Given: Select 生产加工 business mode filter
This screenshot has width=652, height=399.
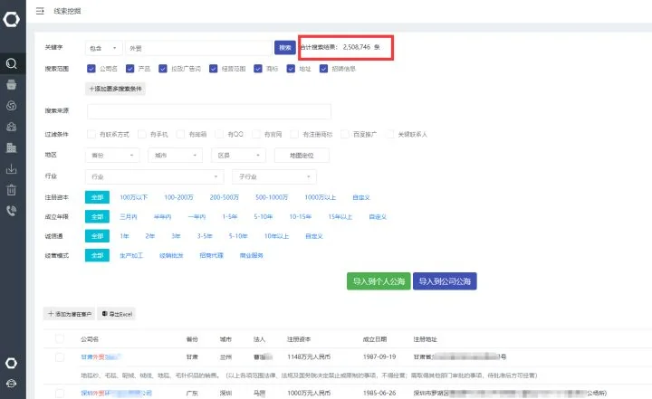Looking at the screenshot, I should (x=131, y=256).
